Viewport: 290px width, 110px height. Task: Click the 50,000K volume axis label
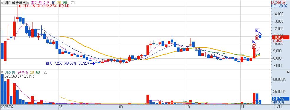(279, 79)
